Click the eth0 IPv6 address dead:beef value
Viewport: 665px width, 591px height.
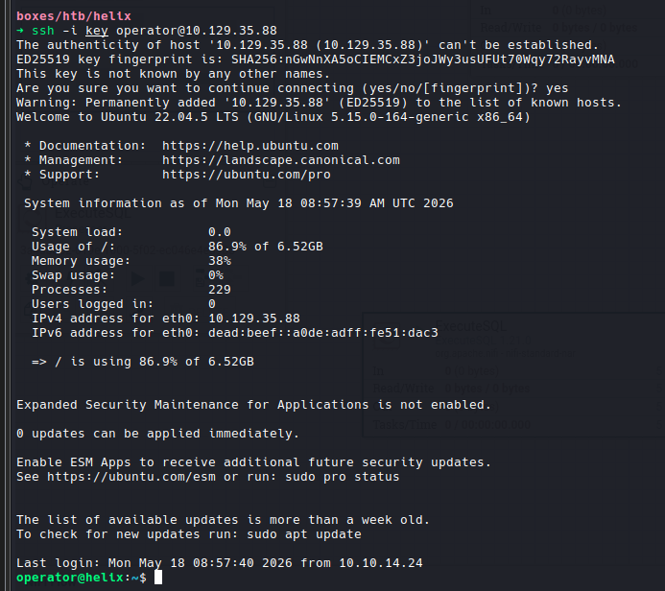tap(323, 333)
